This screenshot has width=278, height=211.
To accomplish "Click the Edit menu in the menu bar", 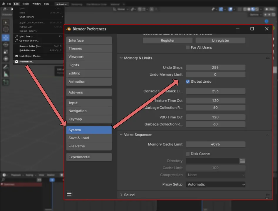I will point(16,4).
